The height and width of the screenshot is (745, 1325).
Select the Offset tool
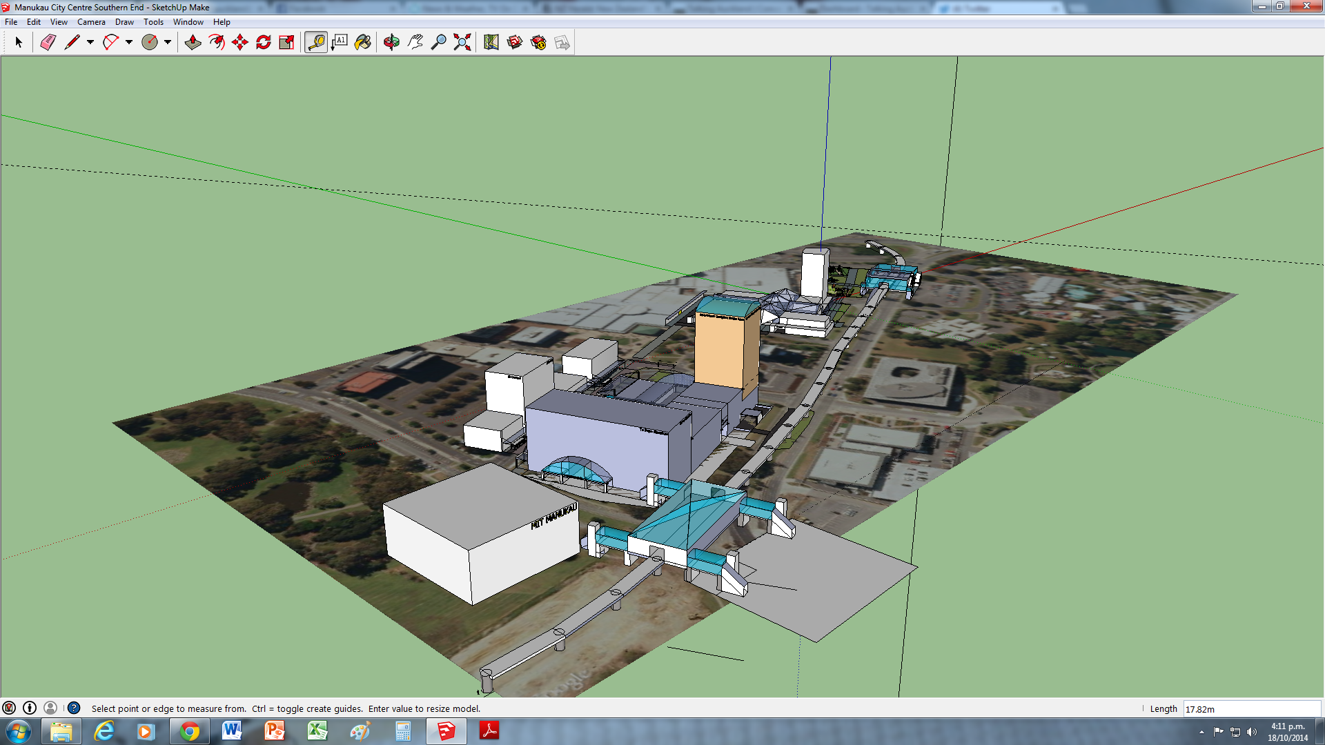coord(217,43)
